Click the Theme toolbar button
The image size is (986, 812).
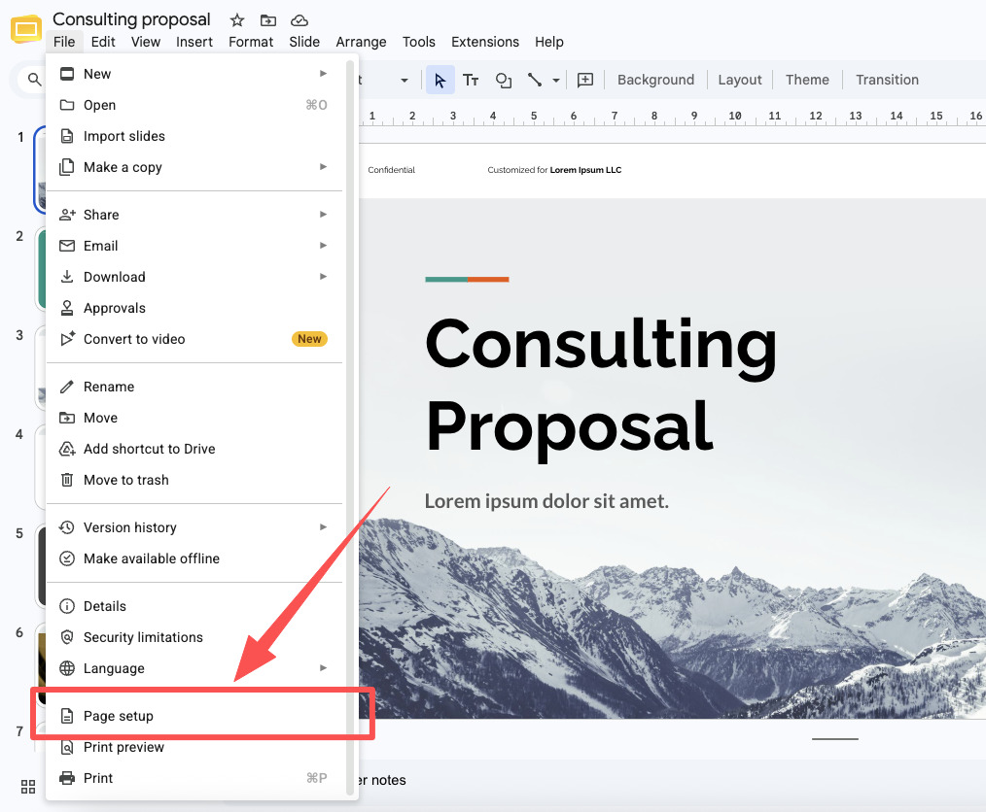807,80
